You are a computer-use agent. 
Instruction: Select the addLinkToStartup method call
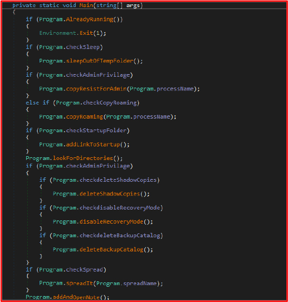[x=93, y=144]
